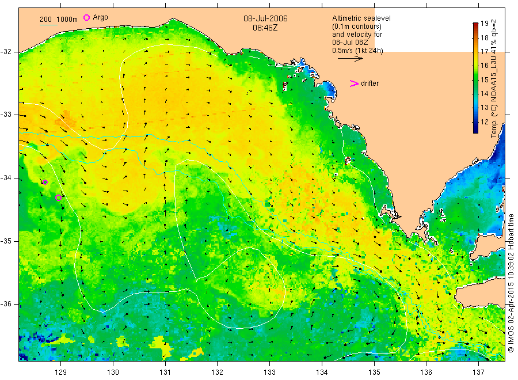Click longitude axis label 137

(478, 373)
